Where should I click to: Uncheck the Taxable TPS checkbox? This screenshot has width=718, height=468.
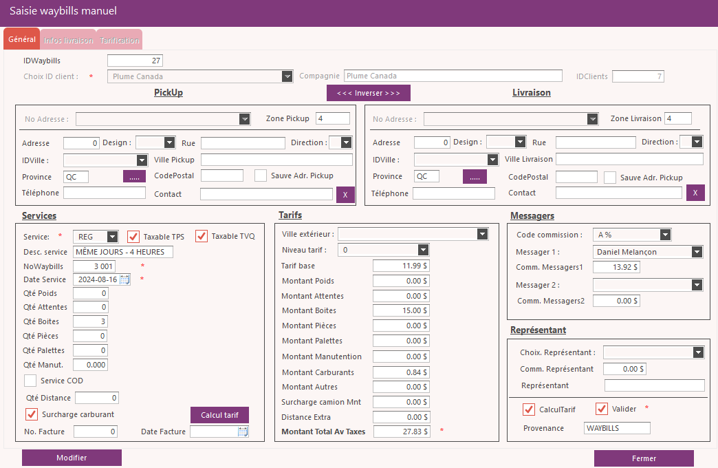(x=133, y=236)
